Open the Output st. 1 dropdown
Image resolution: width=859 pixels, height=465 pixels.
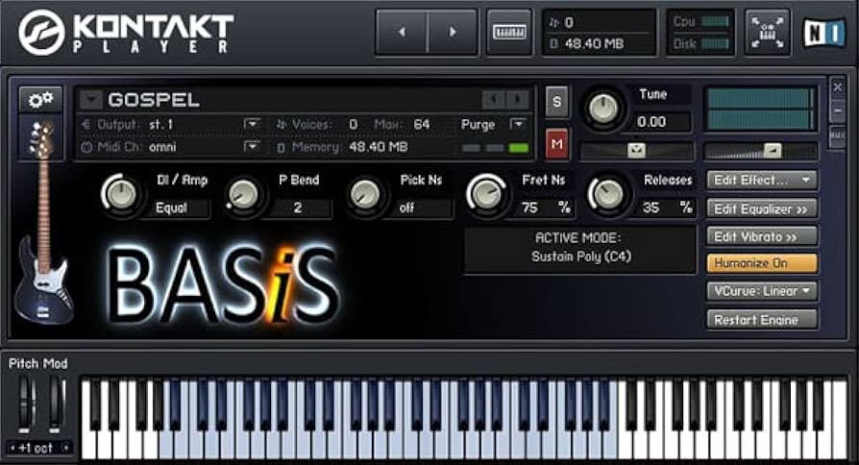pos(252,125)
